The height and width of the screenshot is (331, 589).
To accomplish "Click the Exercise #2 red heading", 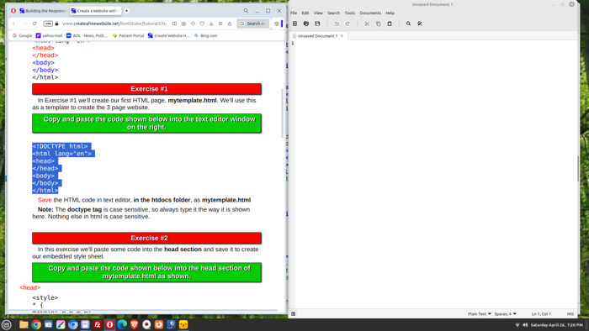I will coord(147,238).
